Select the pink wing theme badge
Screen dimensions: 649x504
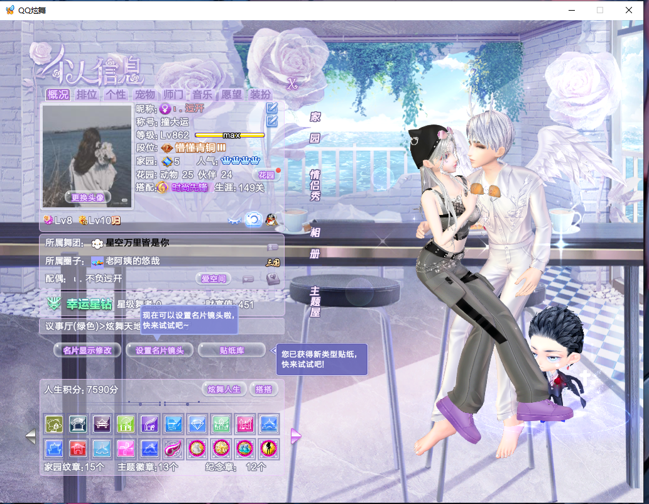[x=173, y=449]
